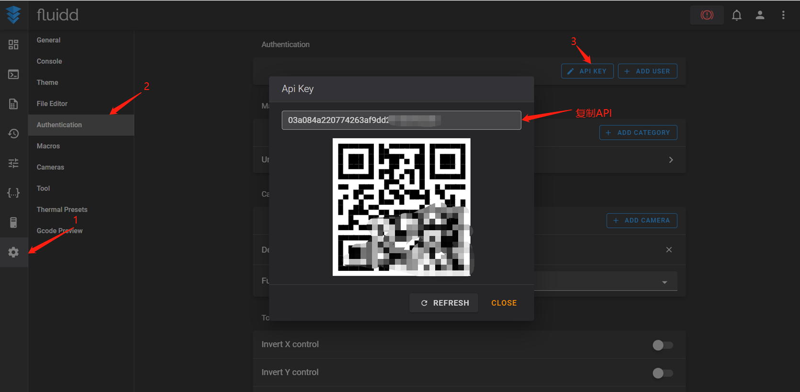Screen dimensions: 800x392
Task: Open the notifications bell
Action: (736, 15)
